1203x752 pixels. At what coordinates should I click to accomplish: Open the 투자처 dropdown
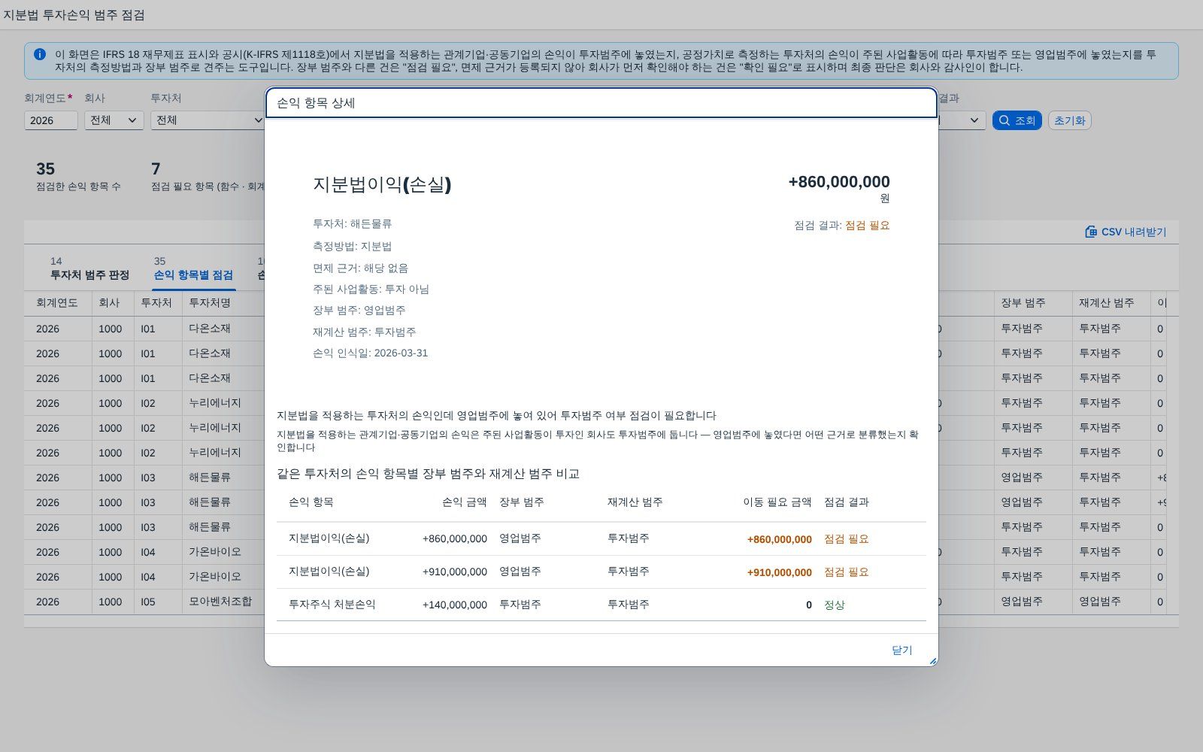pos(207,120)
